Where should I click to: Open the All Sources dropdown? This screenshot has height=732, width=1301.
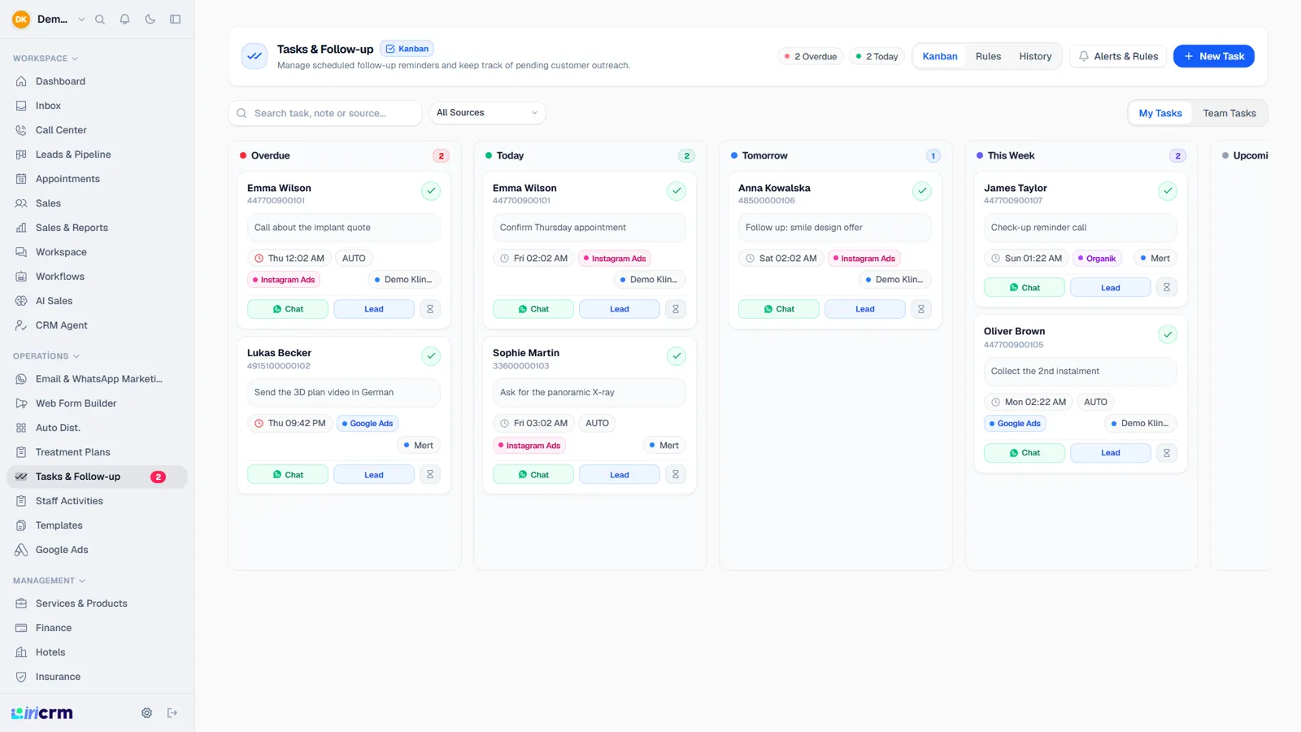(487, 113)
